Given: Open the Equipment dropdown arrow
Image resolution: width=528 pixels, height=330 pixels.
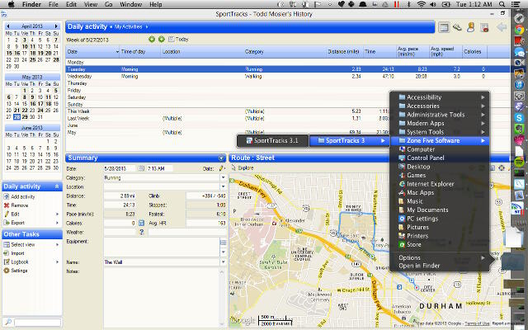Looking at the screenshot, I should pyautogui.click(x=223, y=252).
